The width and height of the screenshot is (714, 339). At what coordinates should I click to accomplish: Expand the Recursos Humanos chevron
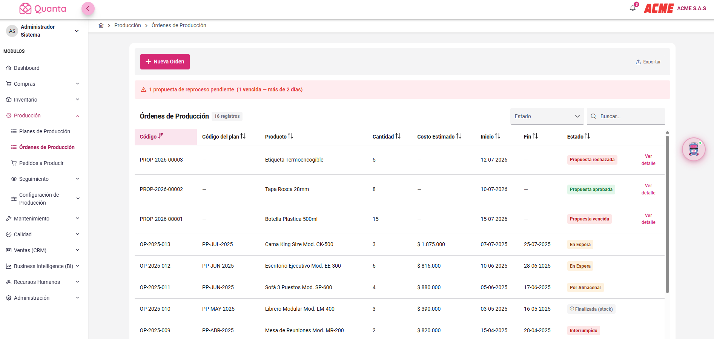pyautogui.click(x=77, y=282)
